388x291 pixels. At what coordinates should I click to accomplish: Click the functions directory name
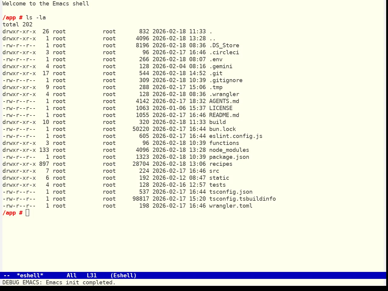pyautogui.click(x=224, y=143)
